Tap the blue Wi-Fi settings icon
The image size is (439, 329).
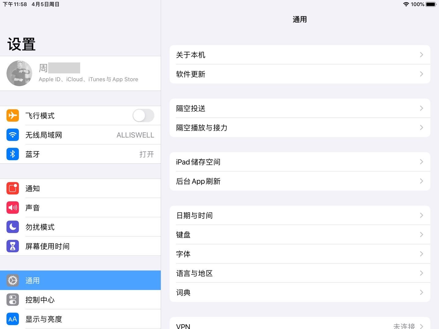[x=12, y=135]
